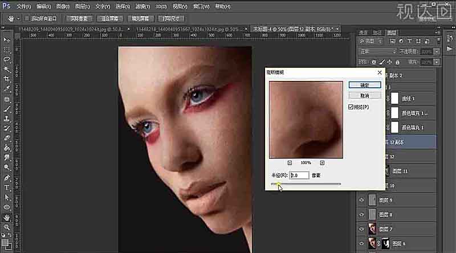456x253 pixels.
Task: Select the Paint Bucket tool
Action: (7, 148)
